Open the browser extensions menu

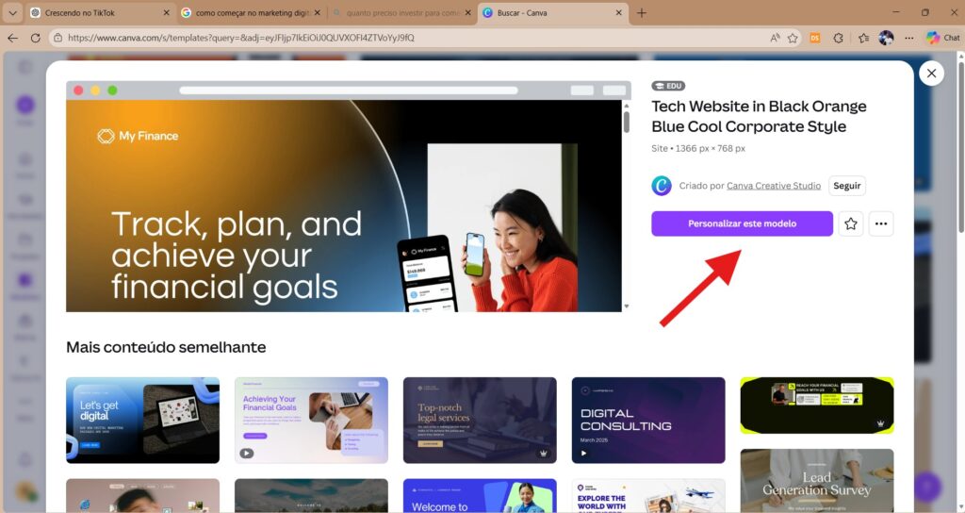pyautogui.click(x=838, y=38)
